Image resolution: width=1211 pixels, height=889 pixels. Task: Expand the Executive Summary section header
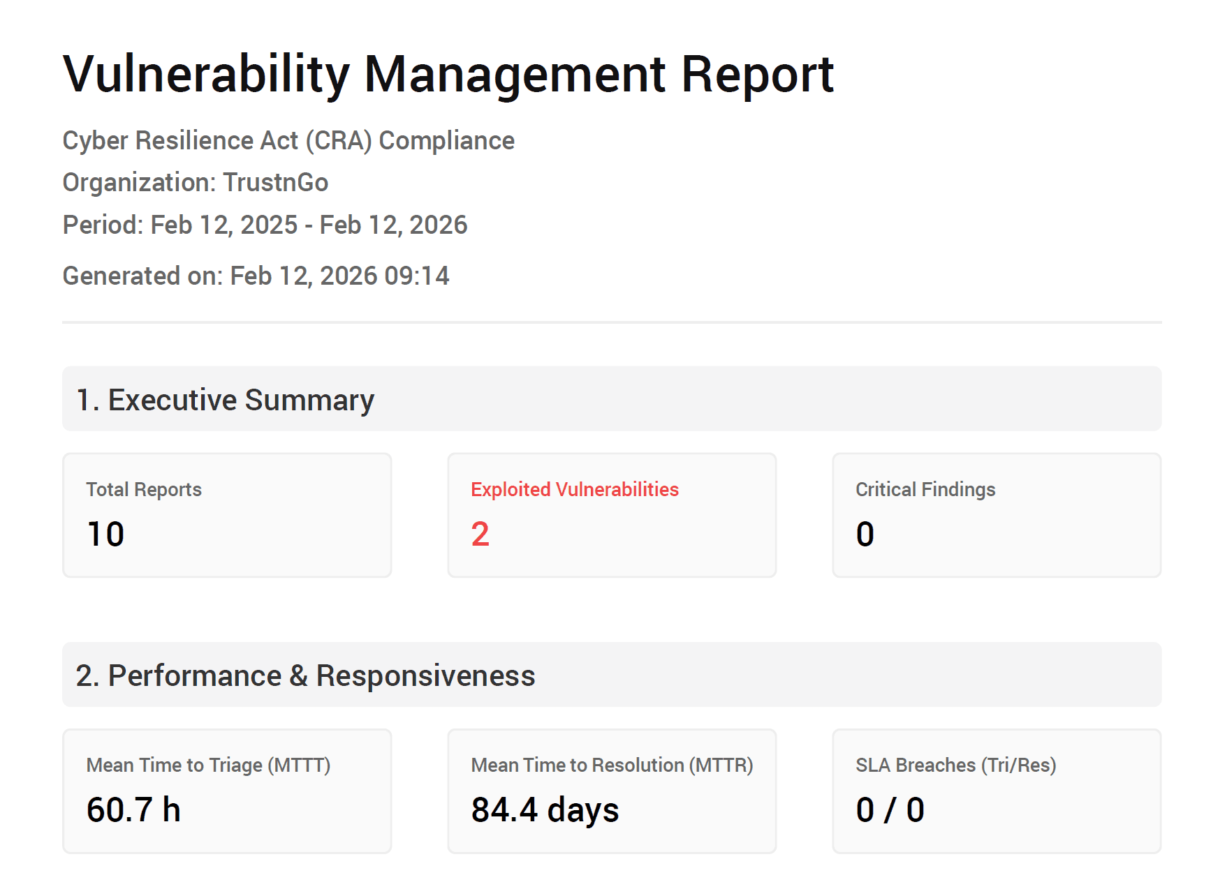point(225,399)
